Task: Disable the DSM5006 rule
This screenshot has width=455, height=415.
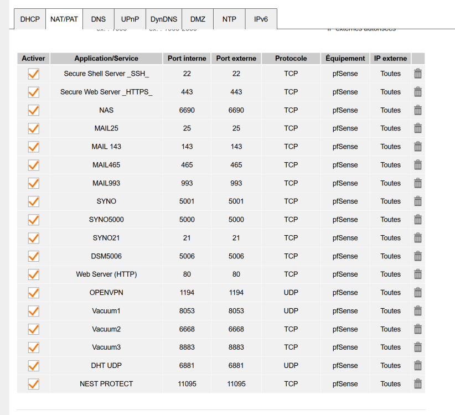Action: point(33,256)
